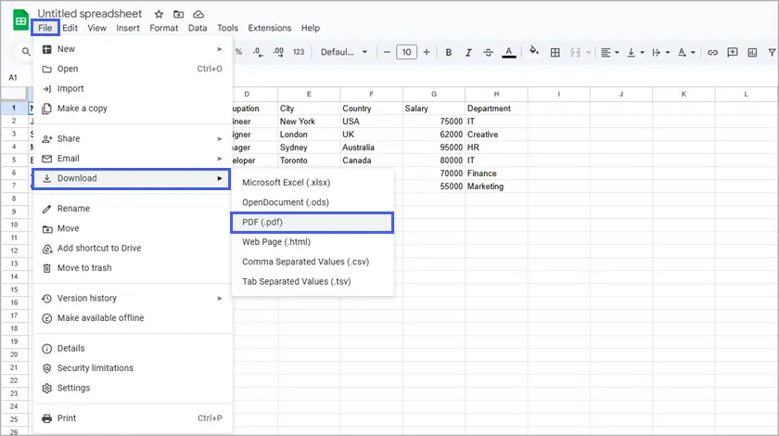Toggle bold formatting

[448, 52]
